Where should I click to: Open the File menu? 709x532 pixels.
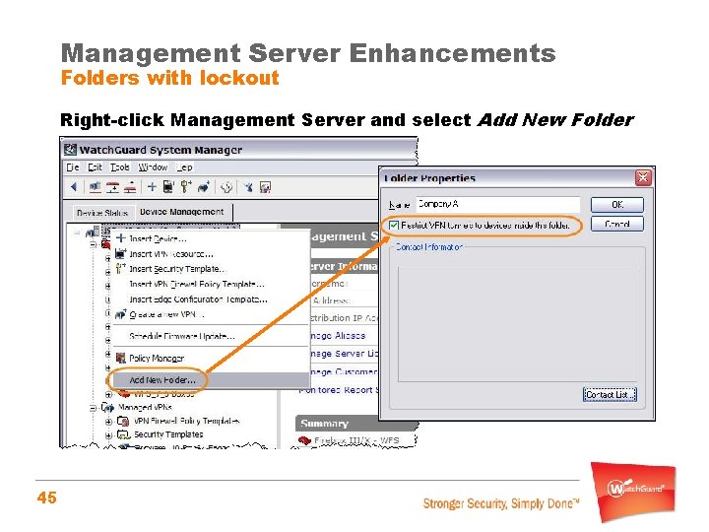(73, 167)
